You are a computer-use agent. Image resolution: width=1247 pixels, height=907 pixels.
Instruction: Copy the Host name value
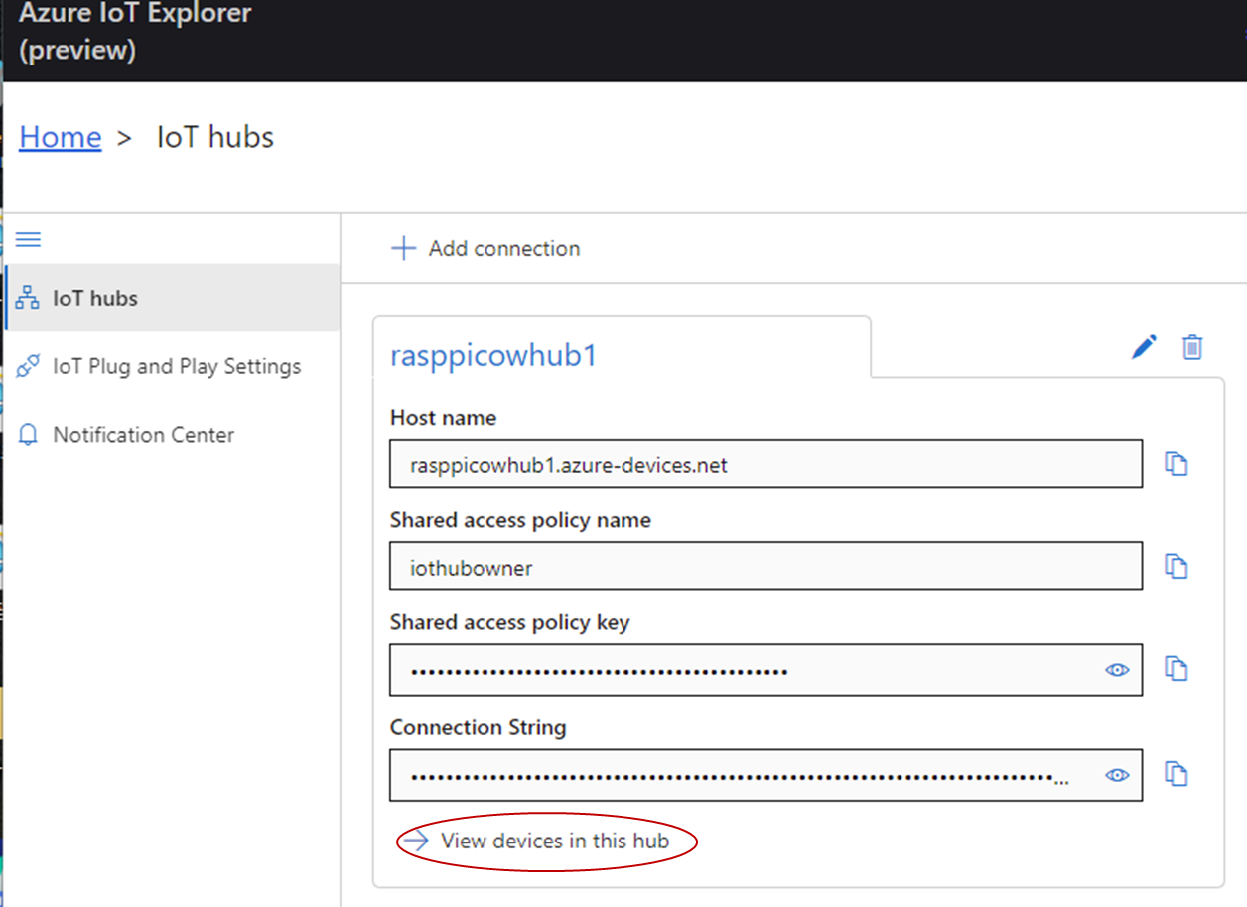tap(1177, 464)
